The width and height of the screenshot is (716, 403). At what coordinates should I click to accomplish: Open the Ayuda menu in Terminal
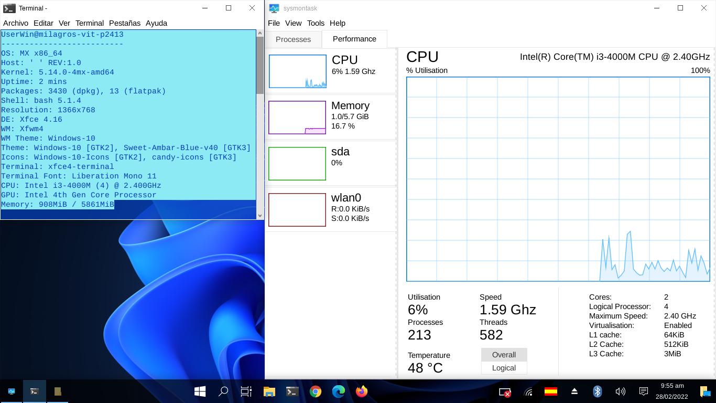pyautogui.click(x=156, y=23)
